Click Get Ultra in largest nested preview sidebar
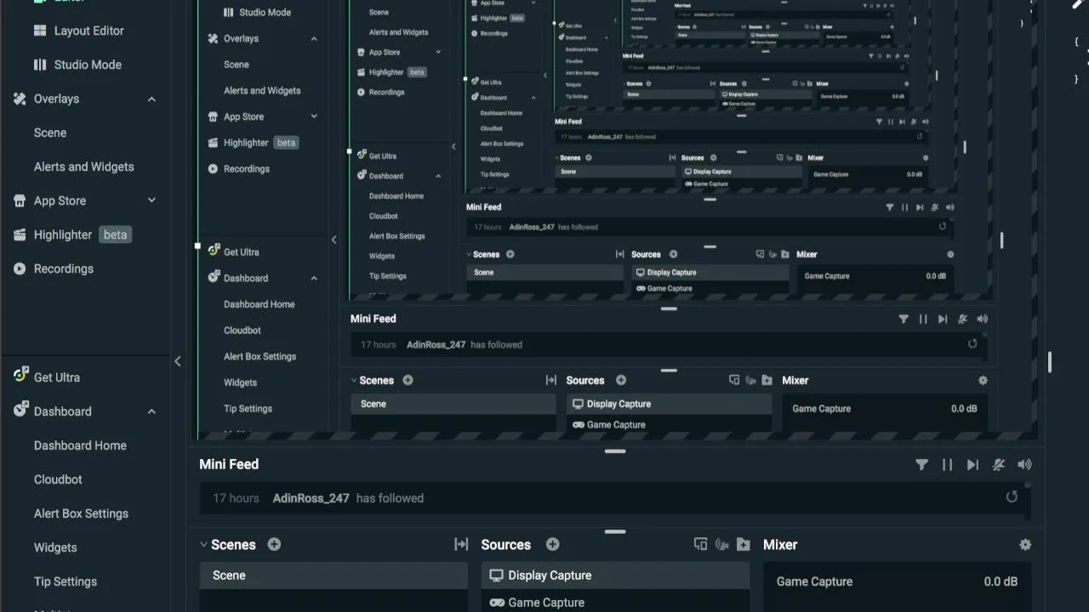 click(241, 252)
